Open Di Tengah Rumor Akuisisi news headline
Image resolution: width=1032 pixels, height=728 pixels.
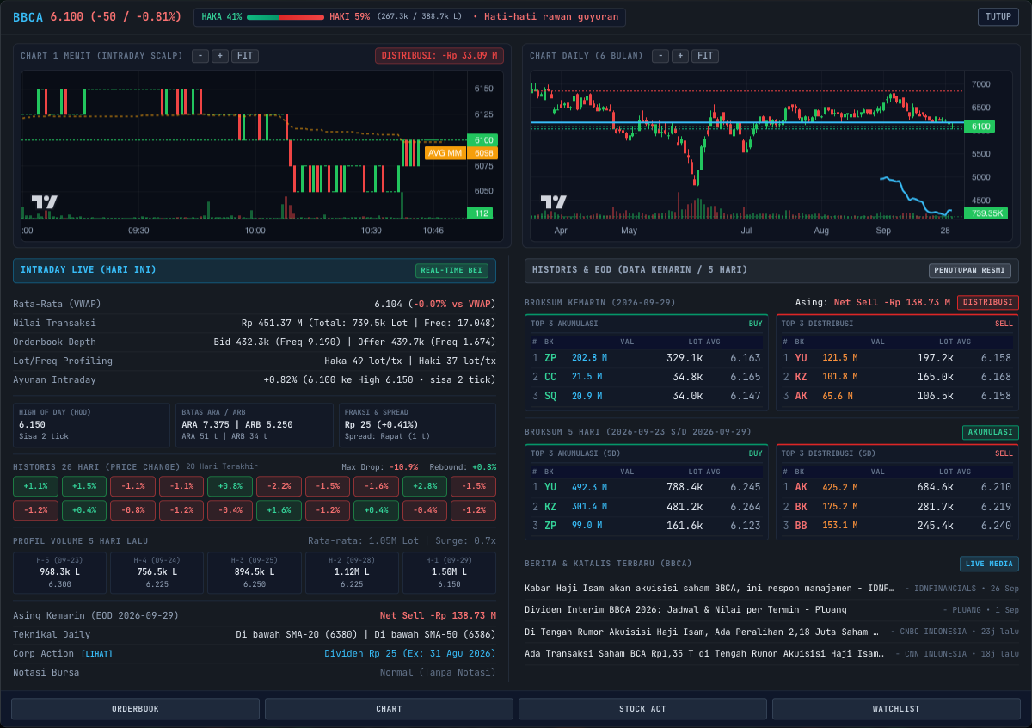pyautogui.click(x=703, y=632)
